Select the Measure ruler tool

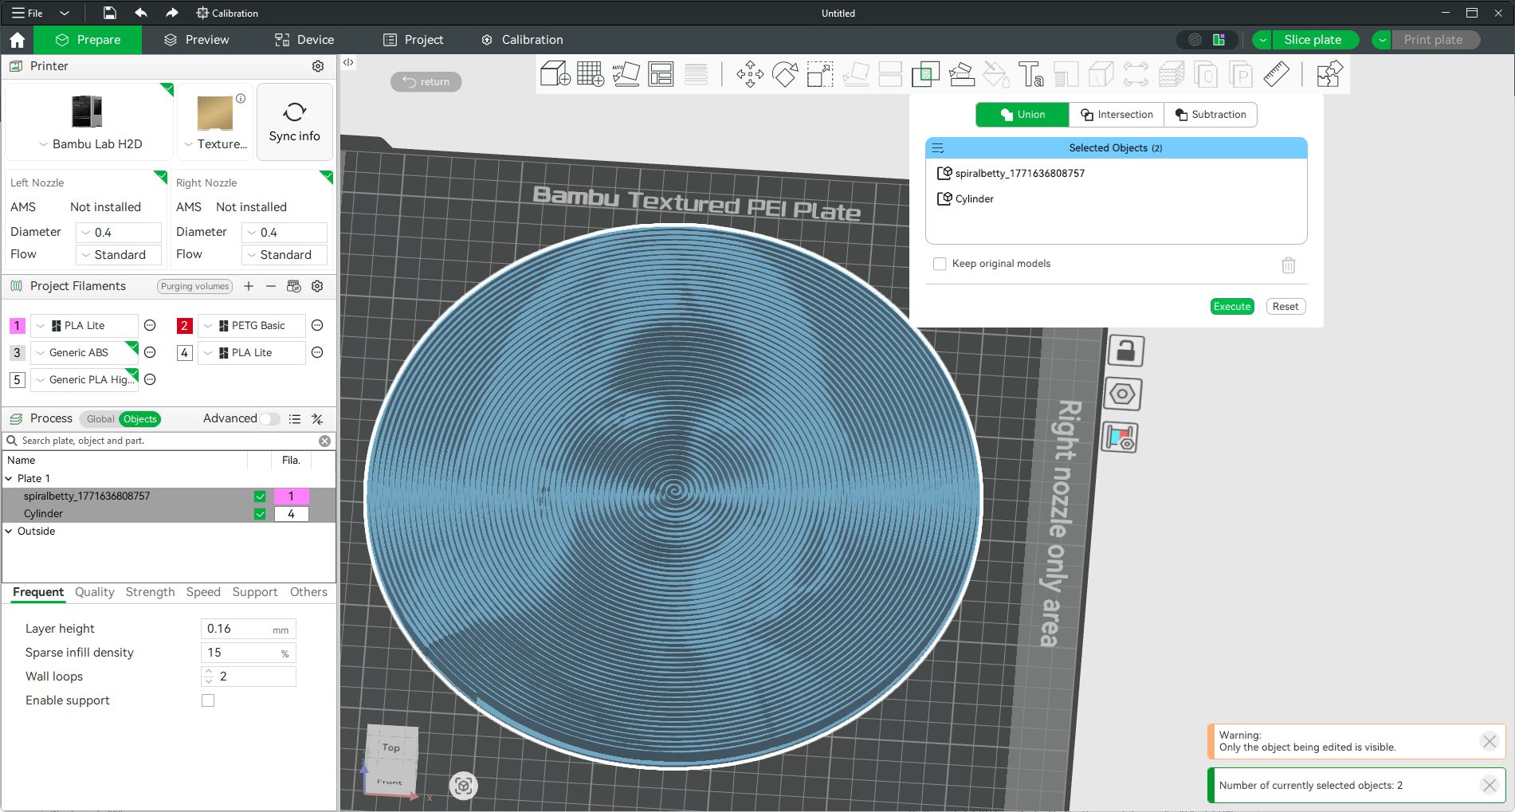point(1276,74)
